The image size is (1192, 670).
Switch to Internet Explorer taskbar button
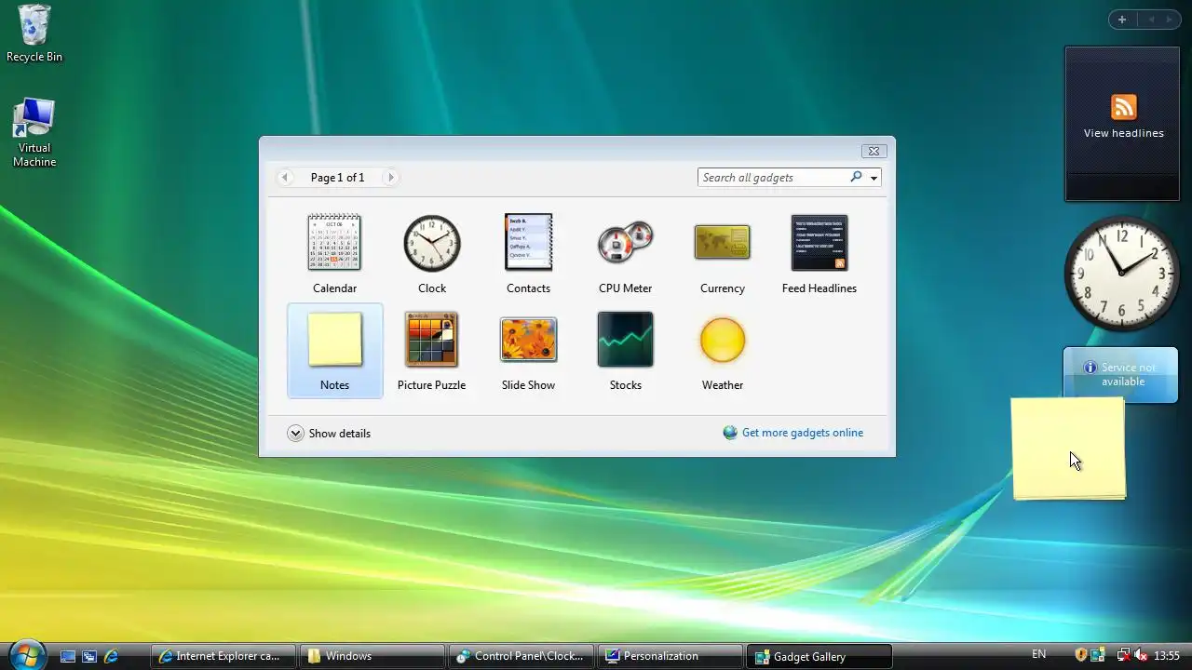(223, 656)
